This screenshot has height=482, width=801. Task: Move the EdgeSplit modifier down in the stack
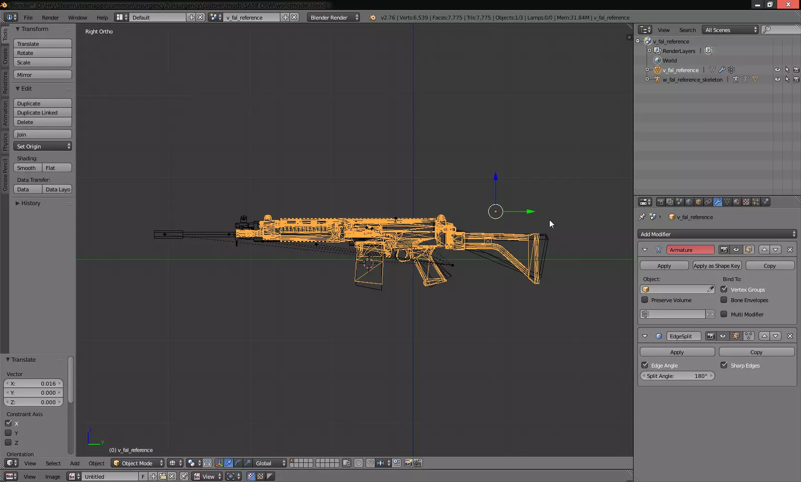pos(776,336)
